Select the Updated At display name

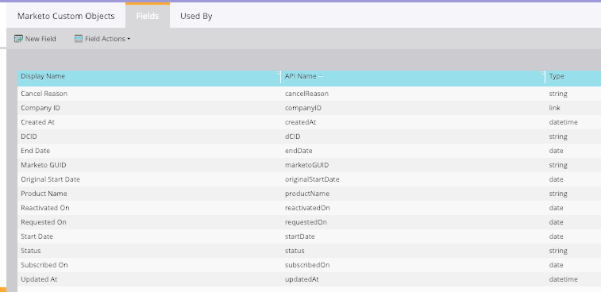[x=39, y=279]
